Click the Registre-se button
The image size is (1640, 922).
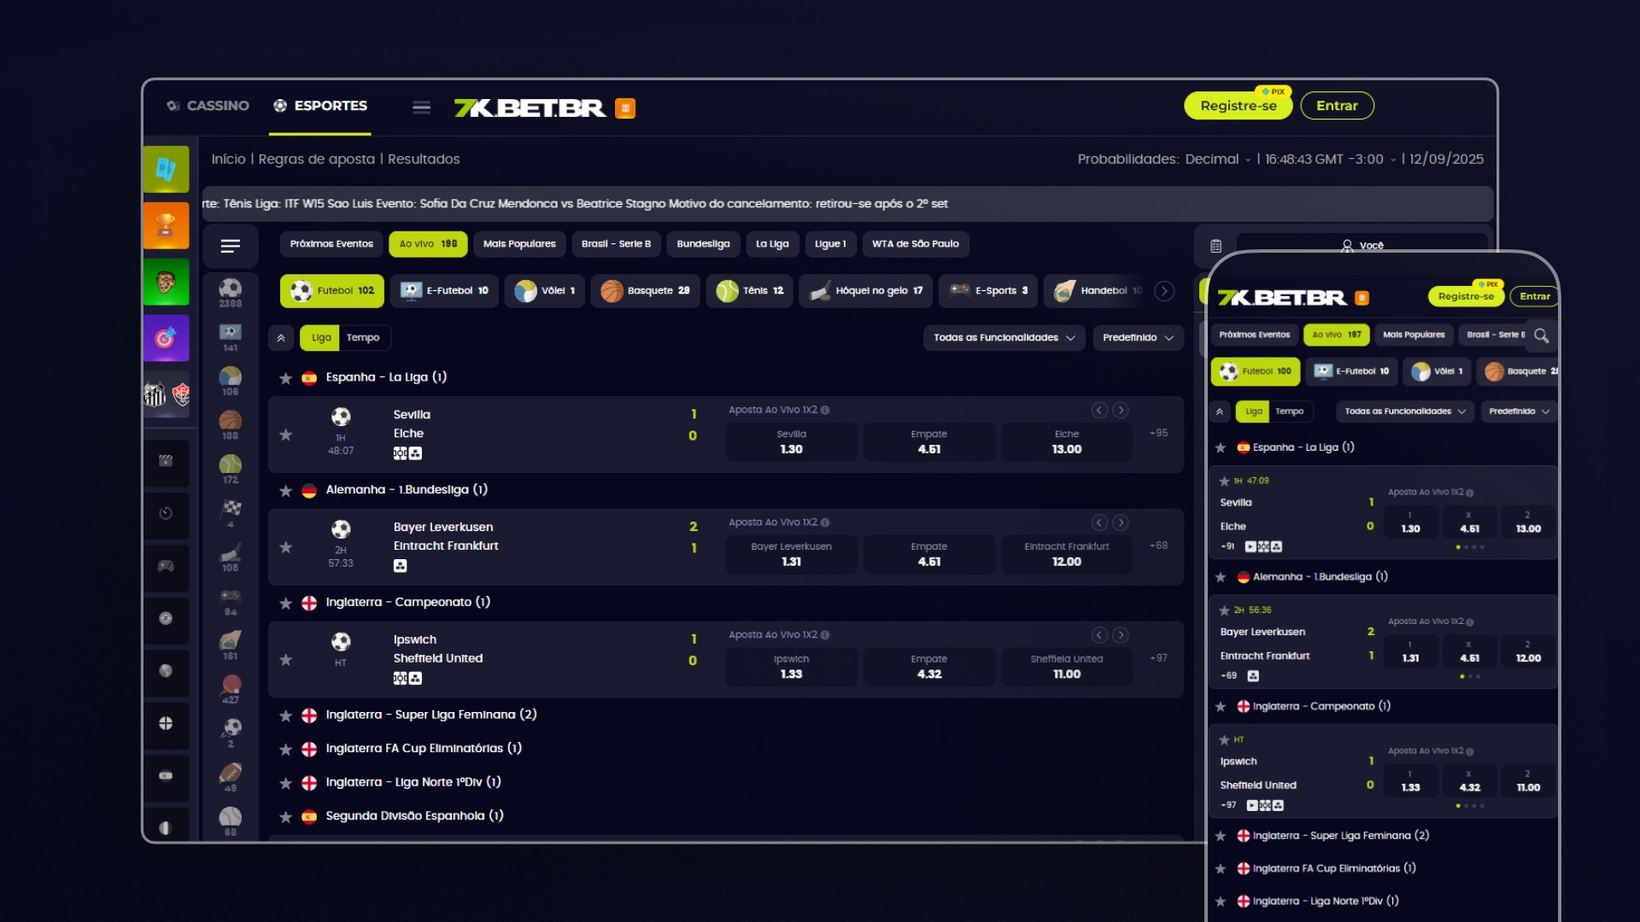pos(1238,106)
